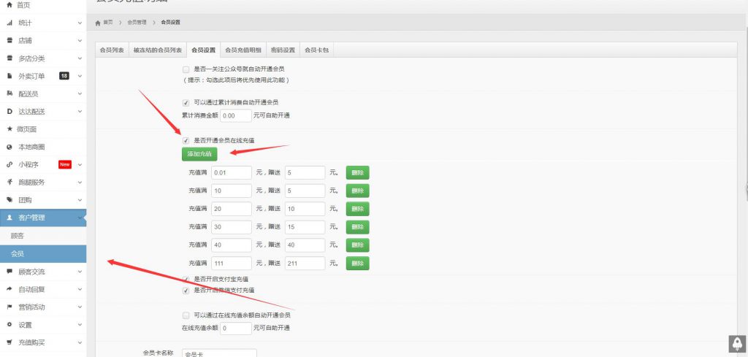748x357 pixels.
Task: Click the 客户管理 user icon
Action: [9, 218]
